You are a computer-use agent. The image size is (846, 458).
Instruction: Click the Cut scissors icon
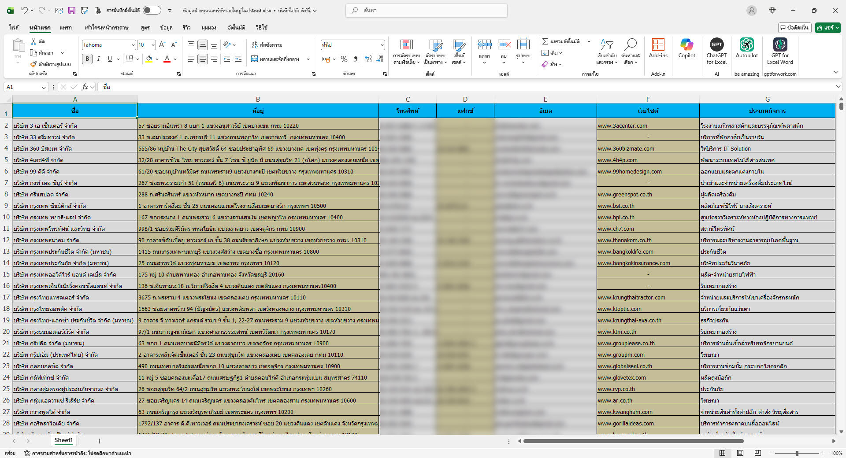[33, 41]
